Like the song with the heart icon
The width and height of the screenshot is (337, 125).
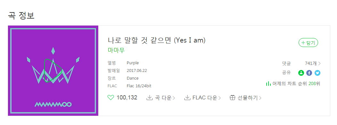tap(110, 98)
